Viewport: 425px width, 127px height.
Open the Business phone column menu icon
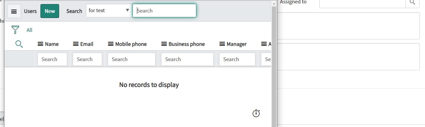point(164,44)
